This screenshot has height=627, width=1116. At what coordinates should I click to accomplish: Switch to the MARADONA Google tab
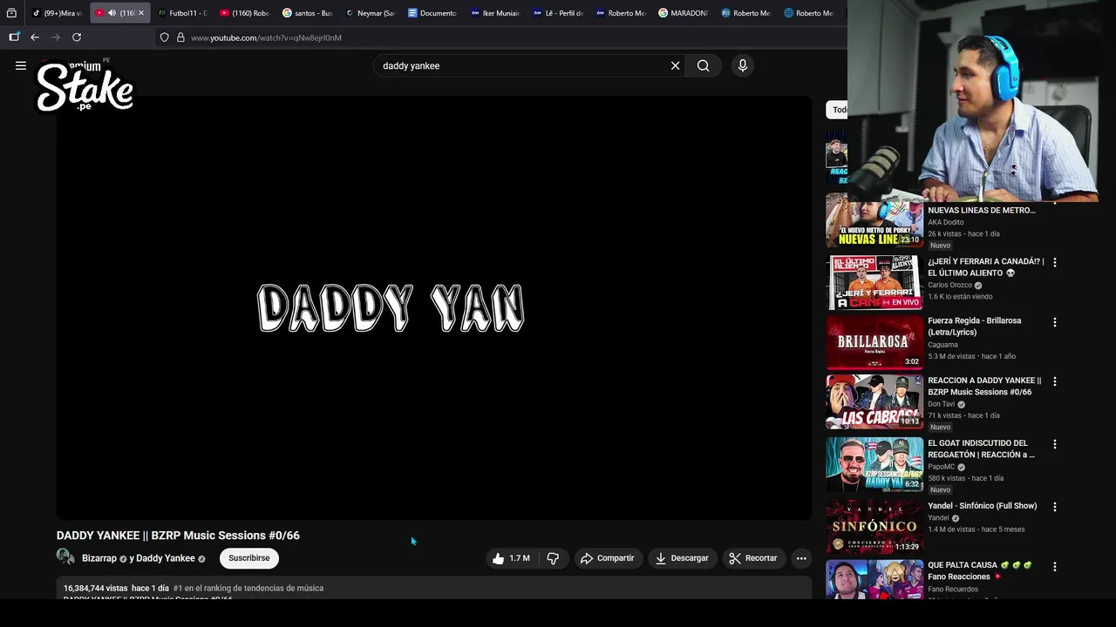(684, 13)
